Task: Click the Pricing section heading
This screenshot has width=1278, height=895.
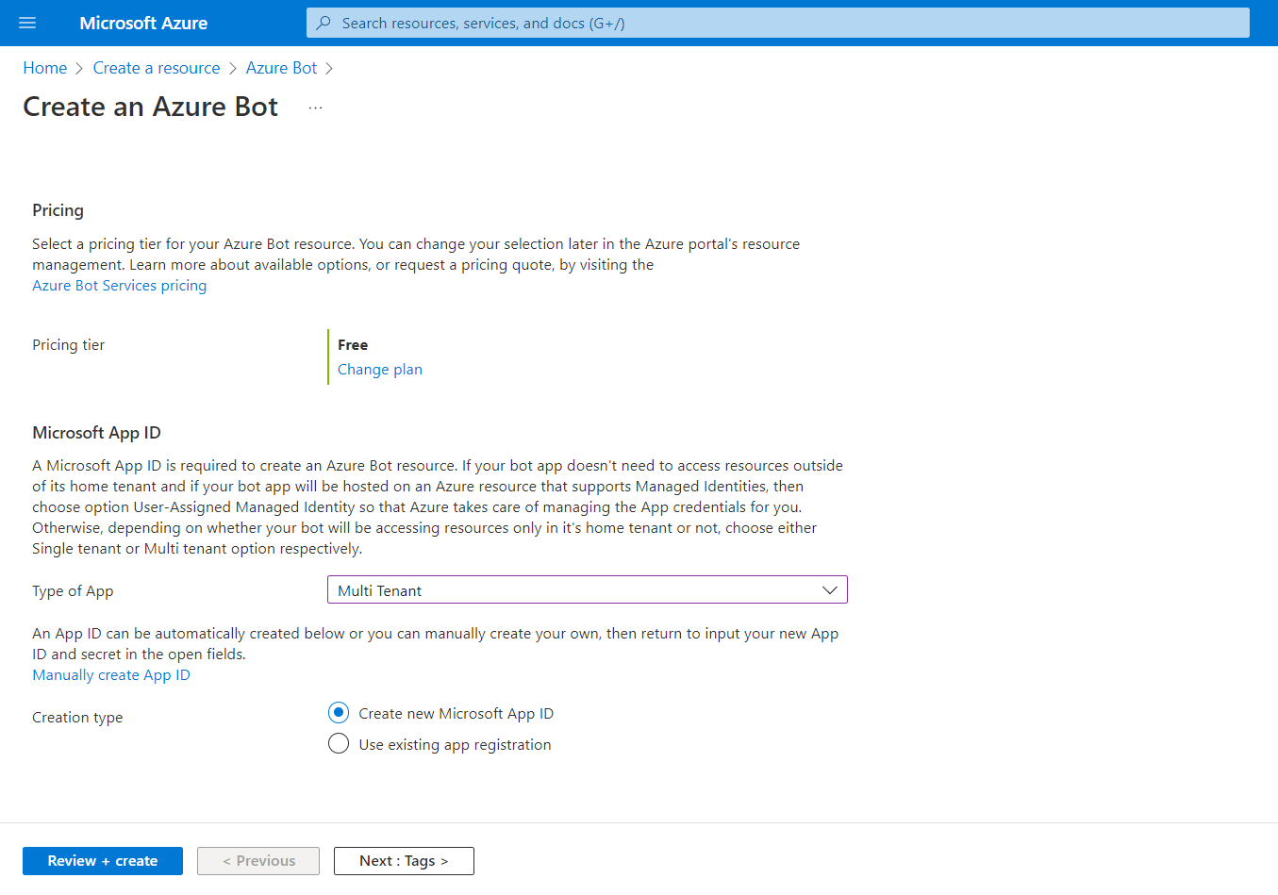Action: pos(58,210)
